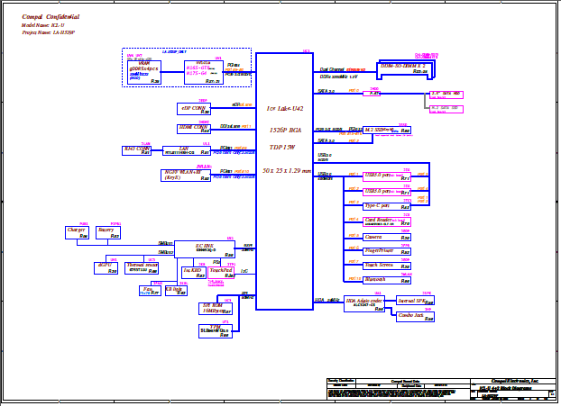
Task: Select the HDA Audio codec block
Action: pyautogui.click(x=366, y=303)
